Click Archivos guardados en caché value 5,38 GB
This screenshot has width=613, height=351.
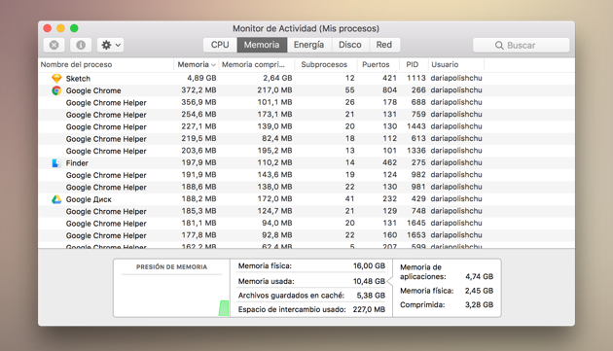(x=371, y=296)
